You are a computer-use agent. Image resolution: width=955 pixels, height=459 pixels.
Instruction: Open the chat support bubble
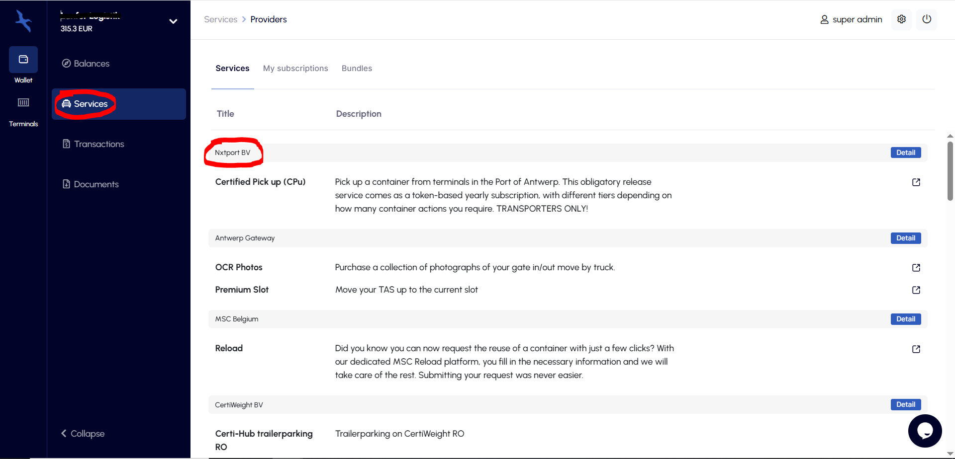pyautogui.click(x=925, y=431)
